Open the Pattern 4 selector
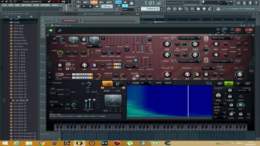 click(150, 9)
